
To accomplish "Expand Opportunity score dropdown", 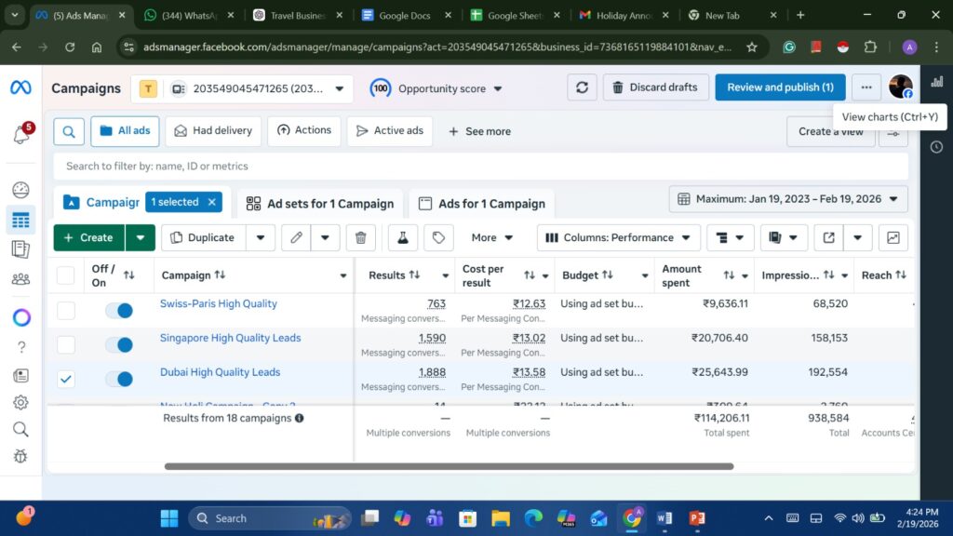I will coord(498,88).
